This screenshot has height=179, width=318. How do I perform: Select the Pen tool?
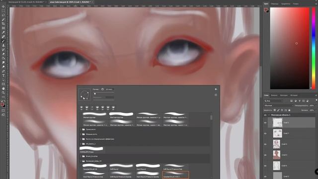[3, 71]
